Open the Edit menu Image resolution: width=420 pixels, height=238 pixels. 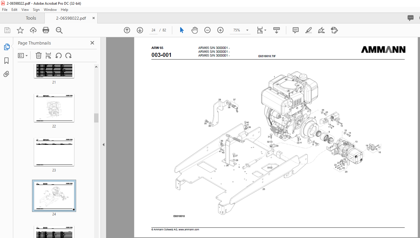coord(14,10)
